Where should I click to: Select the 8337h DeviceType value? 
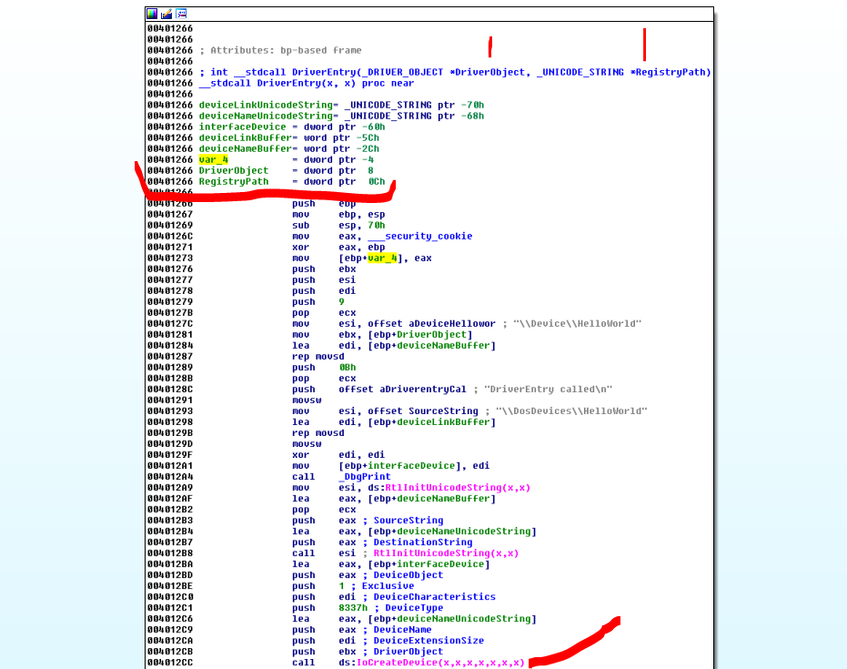click(354, 608)
